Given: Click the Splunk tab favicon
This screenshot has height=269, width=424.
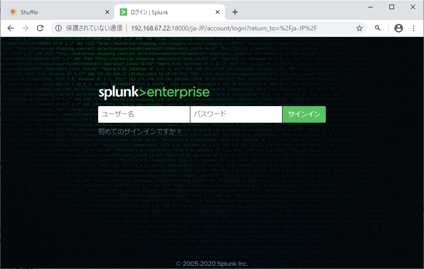Looking at the screenshot, I should pyautogui.click(x=124, y=12).
